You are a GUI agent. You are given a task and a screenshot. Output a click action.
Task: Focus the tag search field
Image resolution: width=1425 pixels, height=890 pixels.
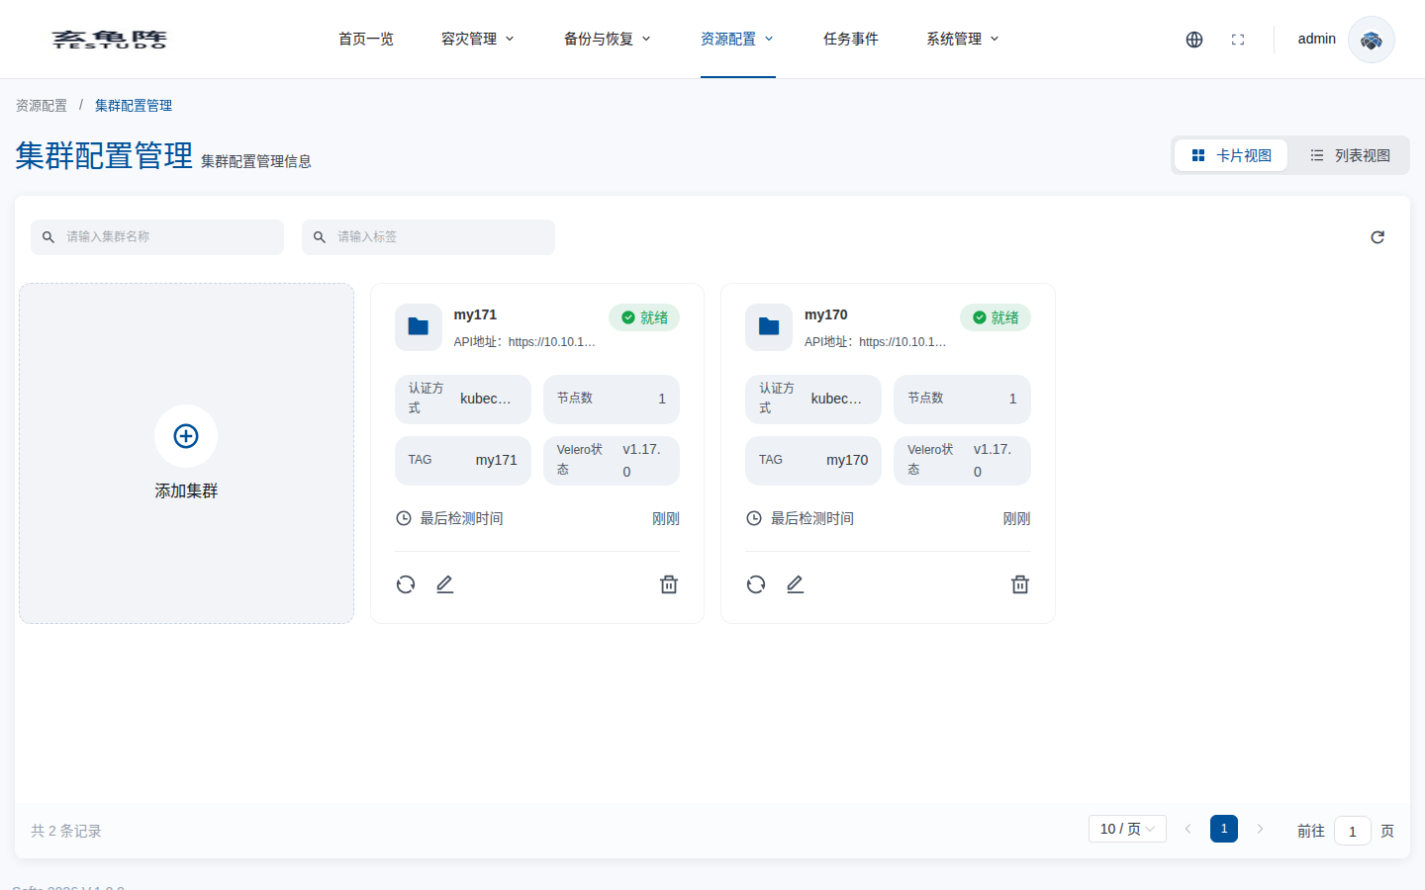(428, 237)
